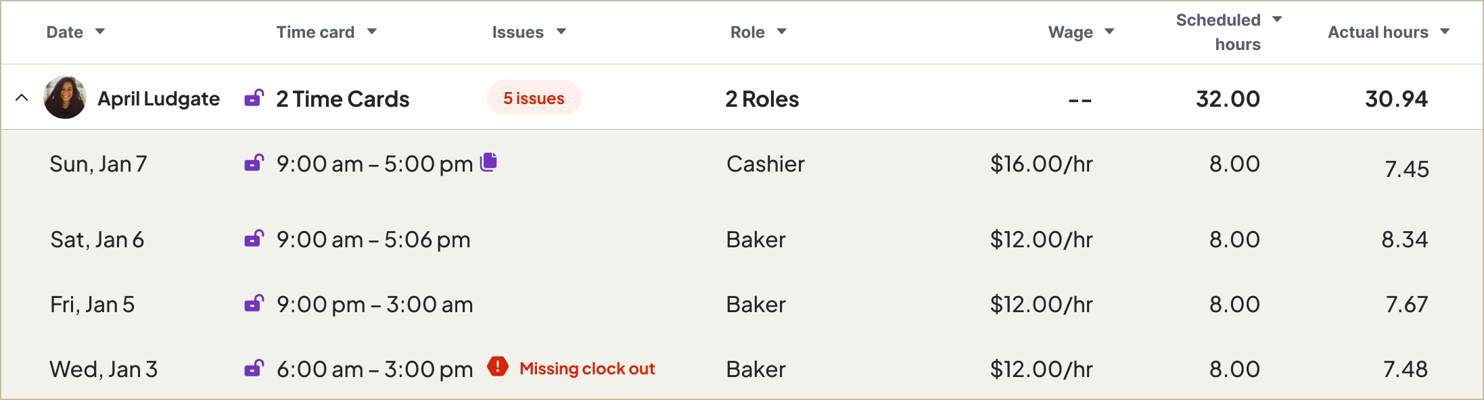Click the Scheduled hours dropdown arrow

point(1276,20)
